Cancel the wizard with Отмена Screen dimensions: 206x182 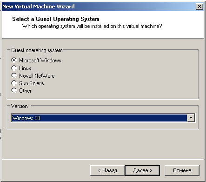(x=182, y=170)
